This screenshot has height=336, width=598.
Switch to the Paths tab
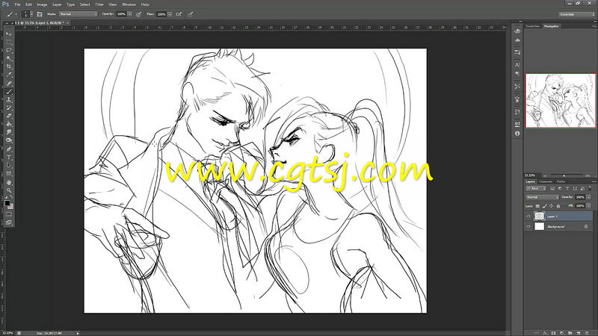pyautogui.click(x=561, y=181)
